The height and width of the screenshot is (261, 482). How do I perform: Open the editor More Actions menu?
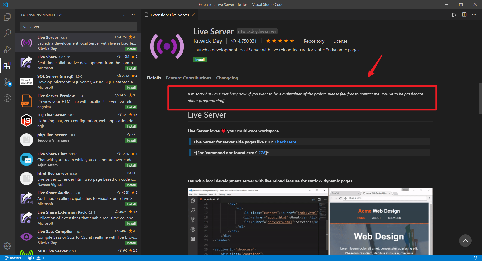point(474,15)
